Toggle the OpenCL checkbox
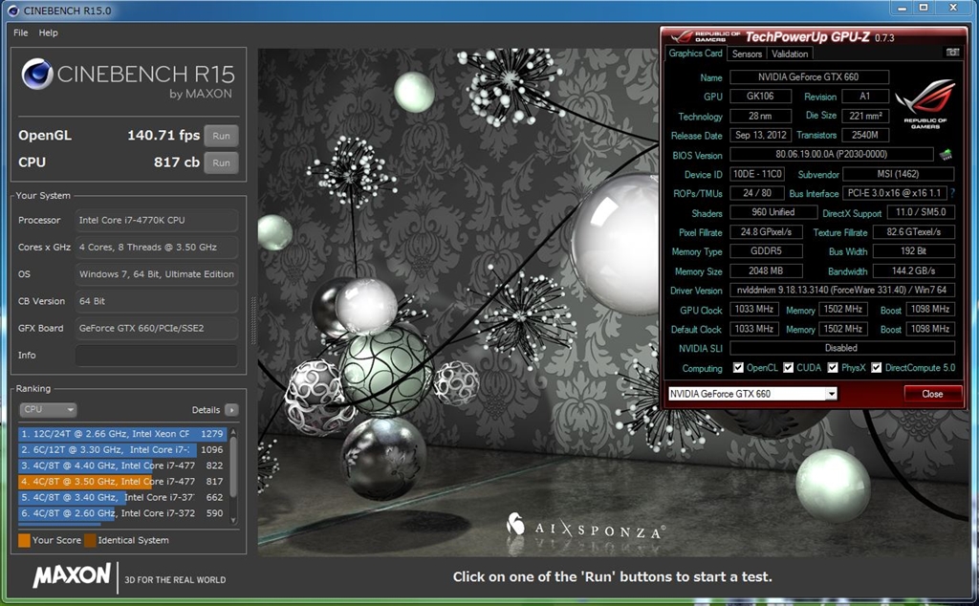 coord(738,368)
